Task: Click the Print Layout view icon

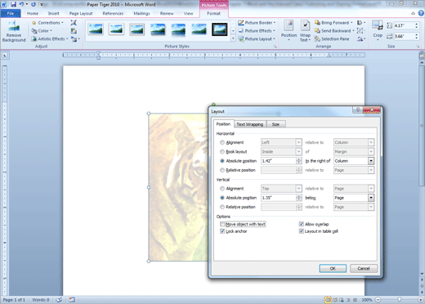Action: click(328, 300)
